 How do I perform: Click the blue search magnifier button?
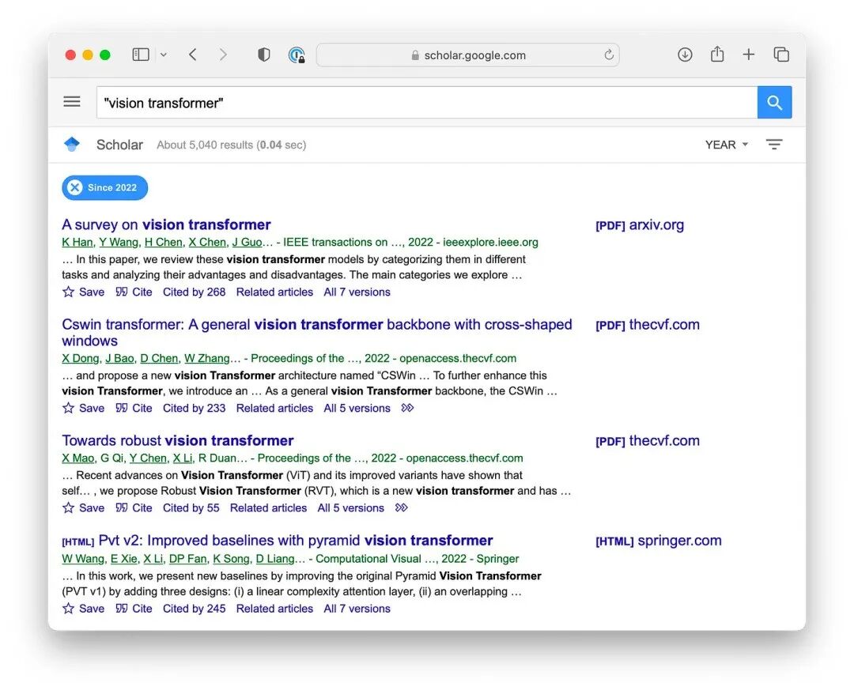(x=774, y=102)
